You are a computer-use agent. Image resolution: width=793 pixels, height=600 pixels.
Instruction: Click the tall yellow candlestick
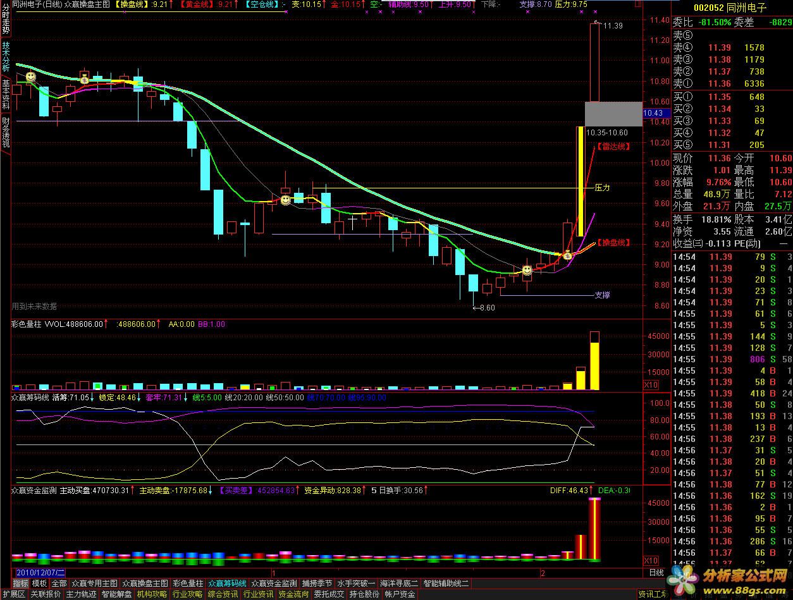point(580,181)
